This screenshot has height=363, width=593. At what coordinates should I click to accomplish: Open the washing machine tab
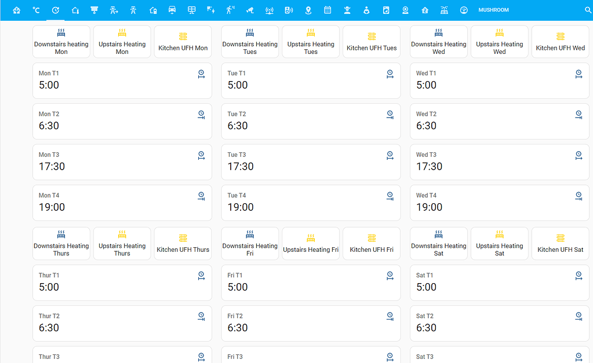click(385, 10)
